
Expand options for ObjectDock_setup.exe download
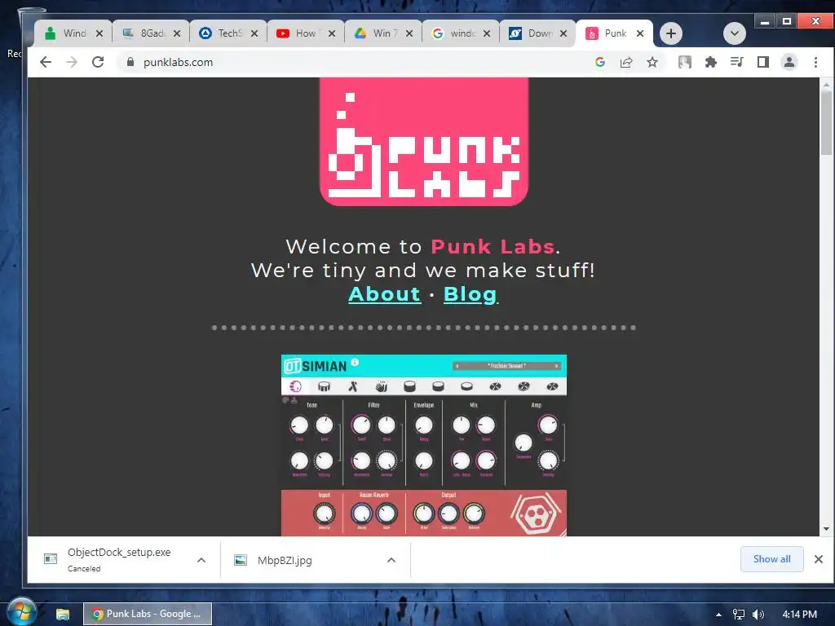click(x=201, y=560)
